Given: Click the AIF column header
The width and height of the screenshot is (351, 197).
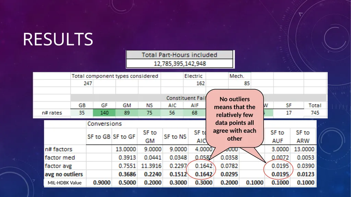Looking at the screenshot, I should (195, 106).
